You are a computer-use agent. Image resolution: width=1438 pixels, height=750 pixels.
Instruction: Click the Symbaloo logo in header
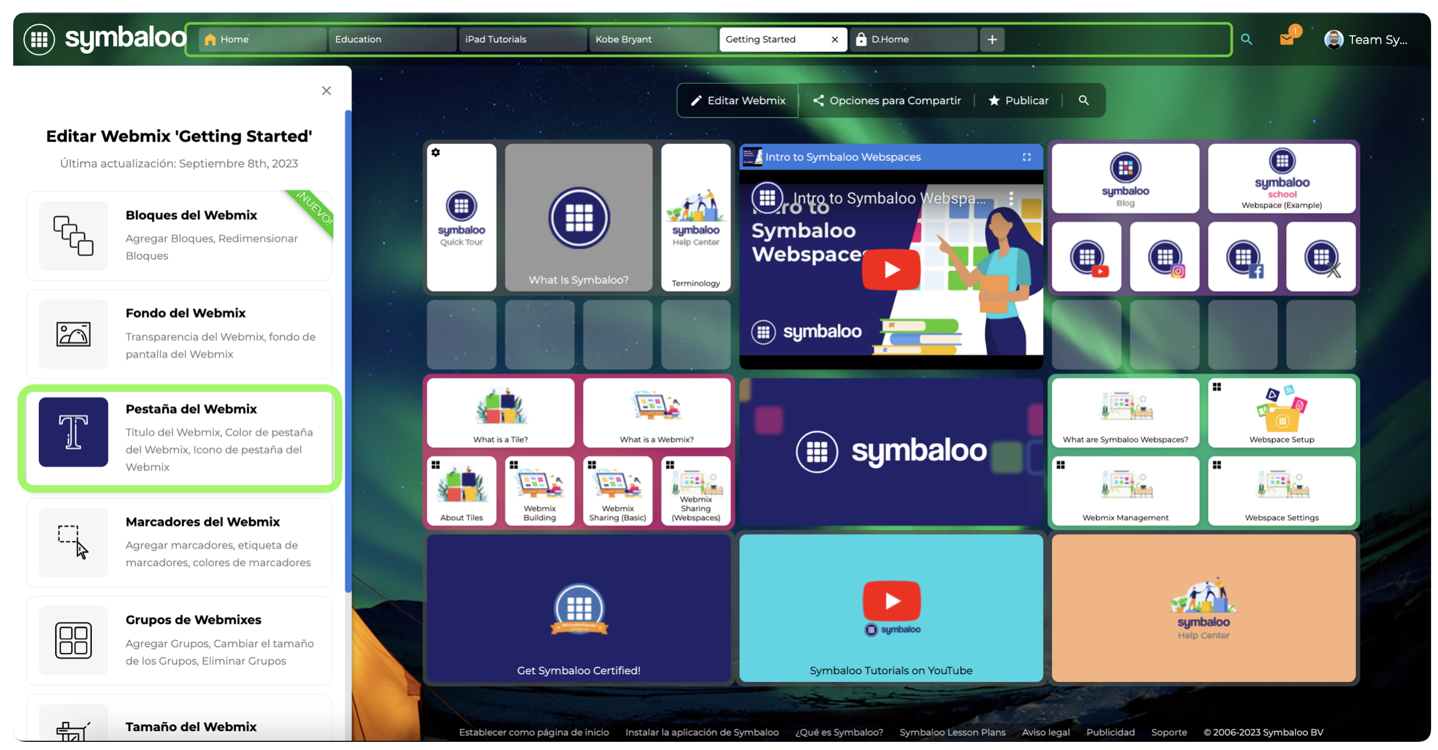point(125,39)
